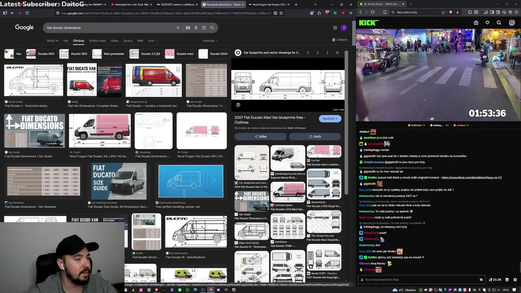521x293 pixels.
Task: Open the VESTEROY matrace browser tab
Action: click(176, 4)
